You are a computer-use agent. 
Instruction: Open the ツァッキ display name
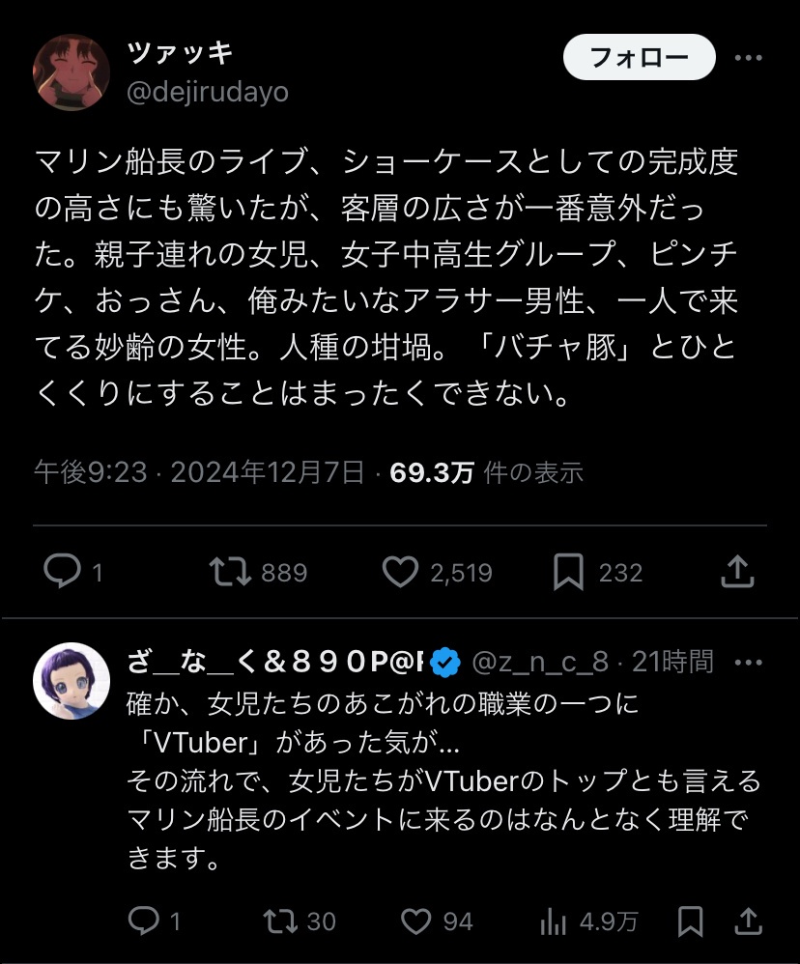(181, 53)
